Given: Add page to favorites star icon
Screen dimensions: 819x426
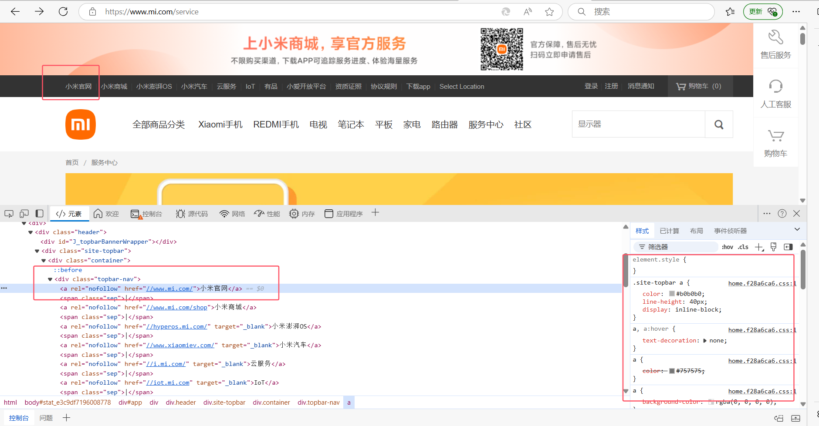Looking at the screenshot, I should [549, 12].
